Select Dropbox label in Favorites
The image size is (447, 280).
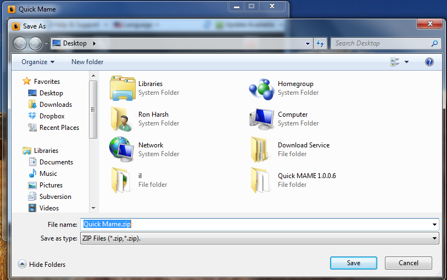tap(52, 116)
